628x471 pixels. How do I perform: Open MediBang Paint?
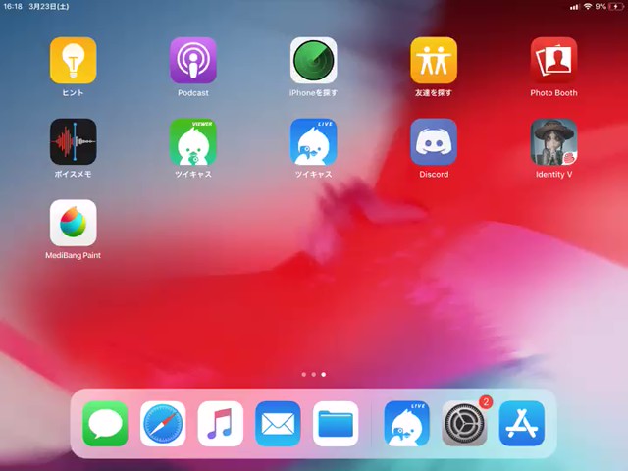pos(73,223)
